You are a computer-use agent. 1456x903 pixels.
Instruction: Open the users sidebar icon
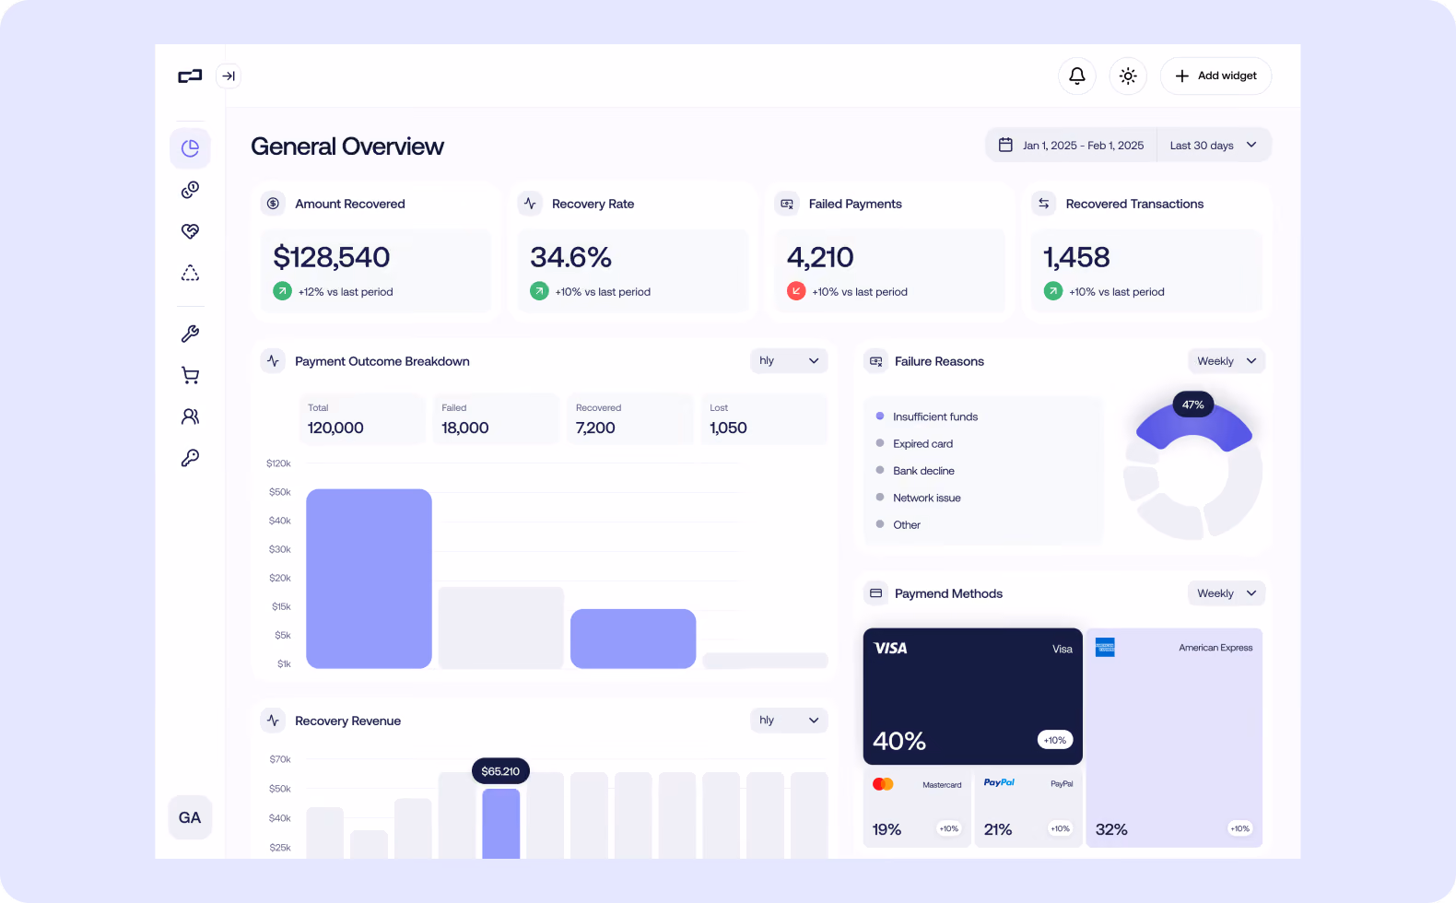190,416
